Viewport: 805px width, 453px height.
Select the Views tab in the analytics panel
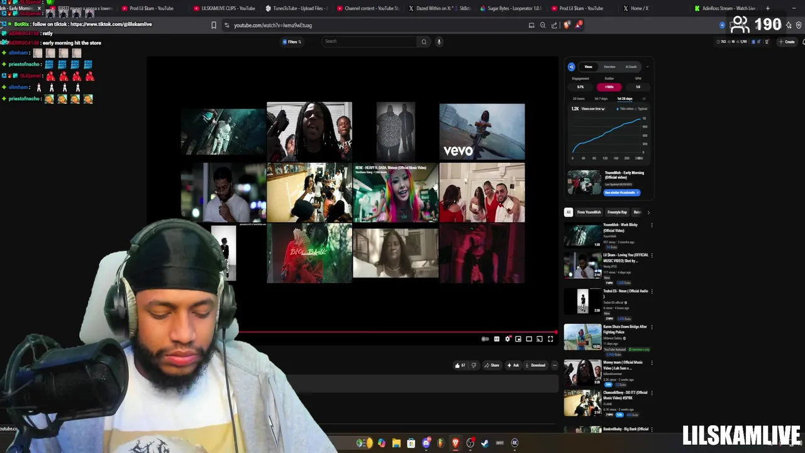coord(588,67)
